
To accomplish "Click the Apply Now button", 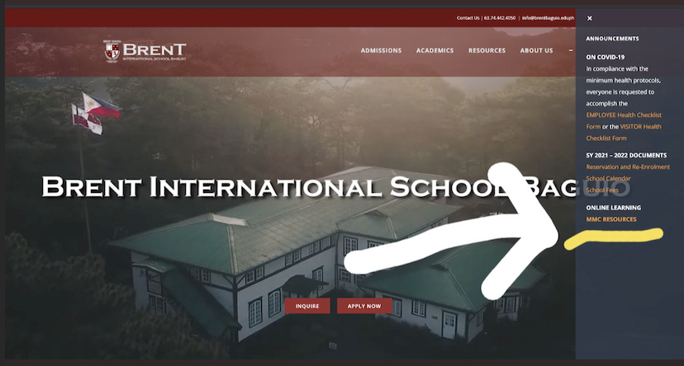I will pyautogui.click(x=364, y=306).
